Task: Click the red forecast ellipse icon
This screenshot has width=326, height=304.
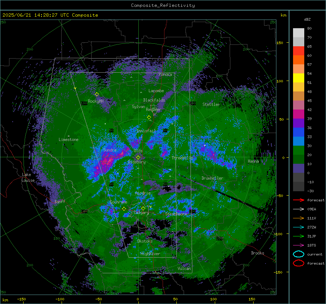Action: coord(298,263)
